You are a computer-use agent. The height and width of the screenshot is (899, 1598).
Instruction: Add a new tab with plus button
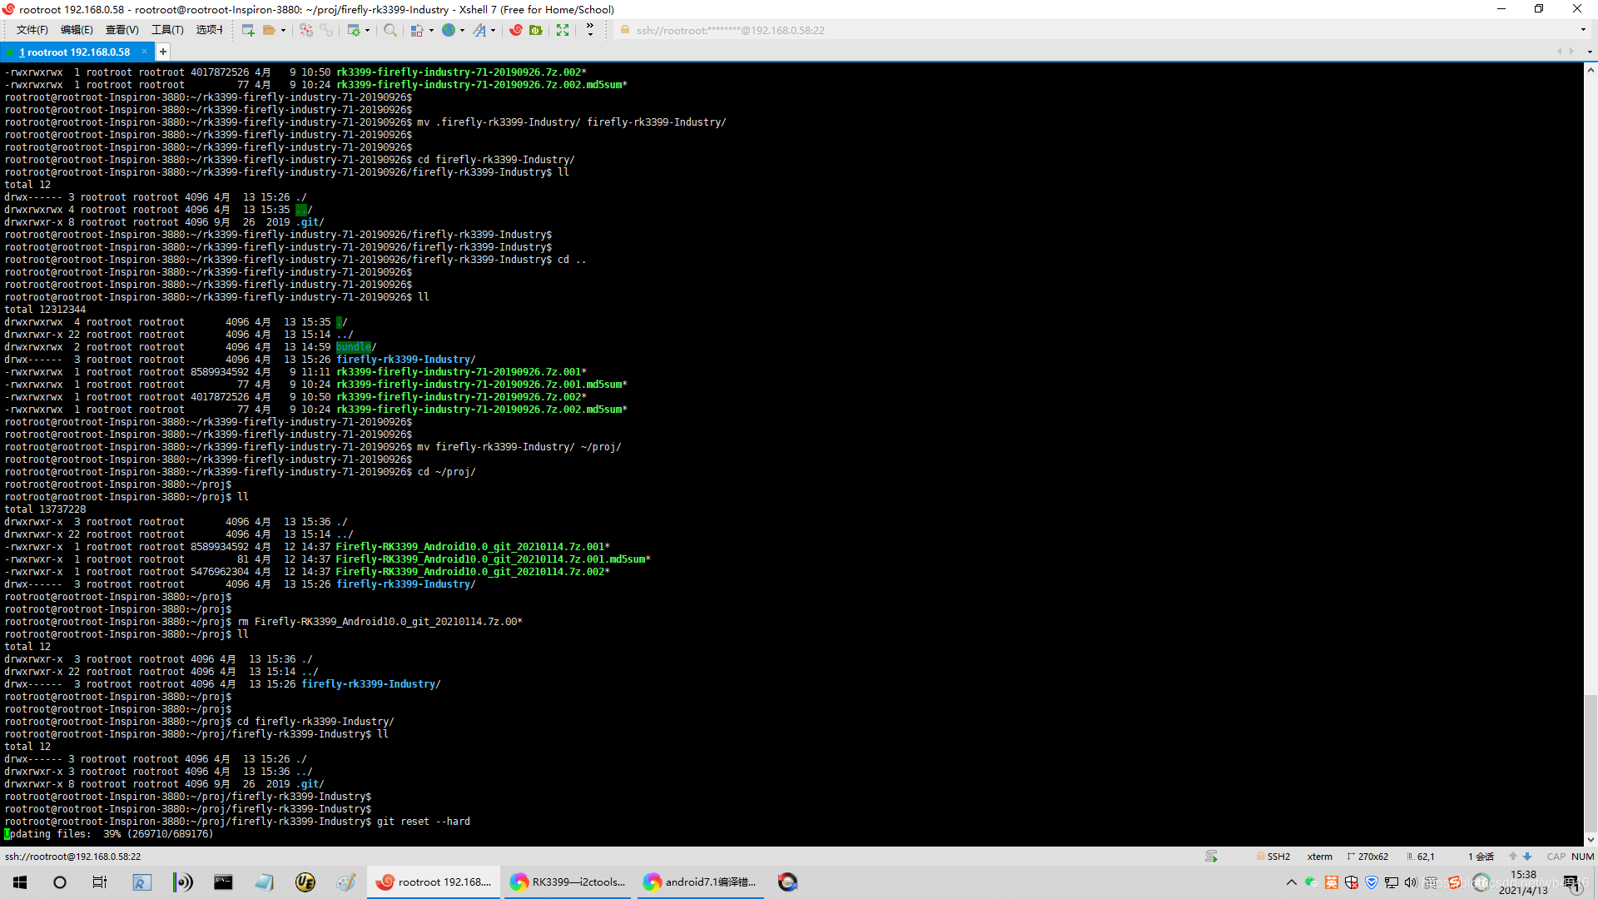click(x=163, y=52)
